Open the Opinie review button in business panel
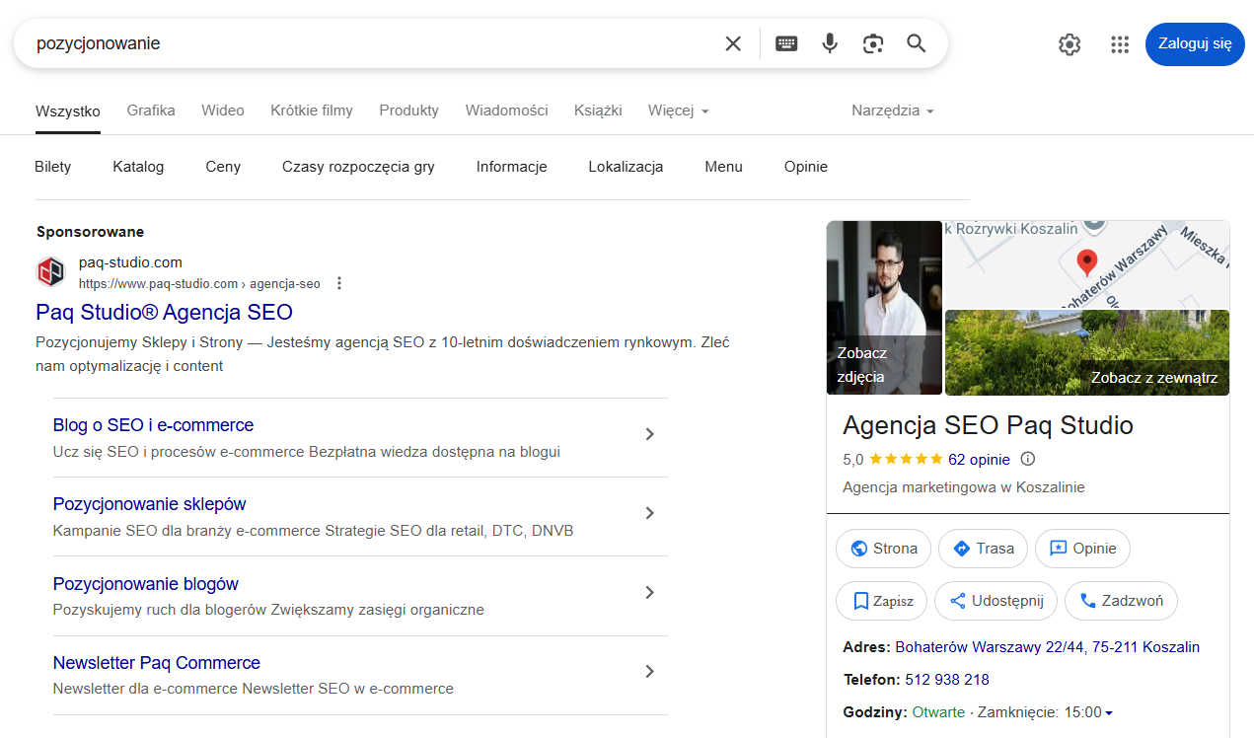1254x738 pixels. tap(1082, 549)
